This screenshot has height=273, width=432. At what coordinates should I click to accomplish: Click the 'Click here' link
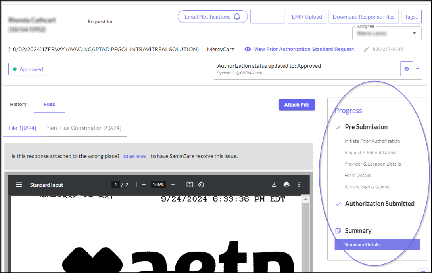pos(135,157)
